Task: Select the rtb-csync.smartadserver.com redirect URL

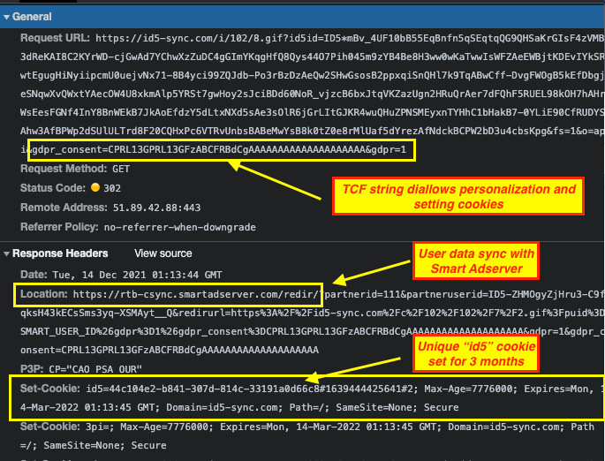Action: click(x=196, y=294)
